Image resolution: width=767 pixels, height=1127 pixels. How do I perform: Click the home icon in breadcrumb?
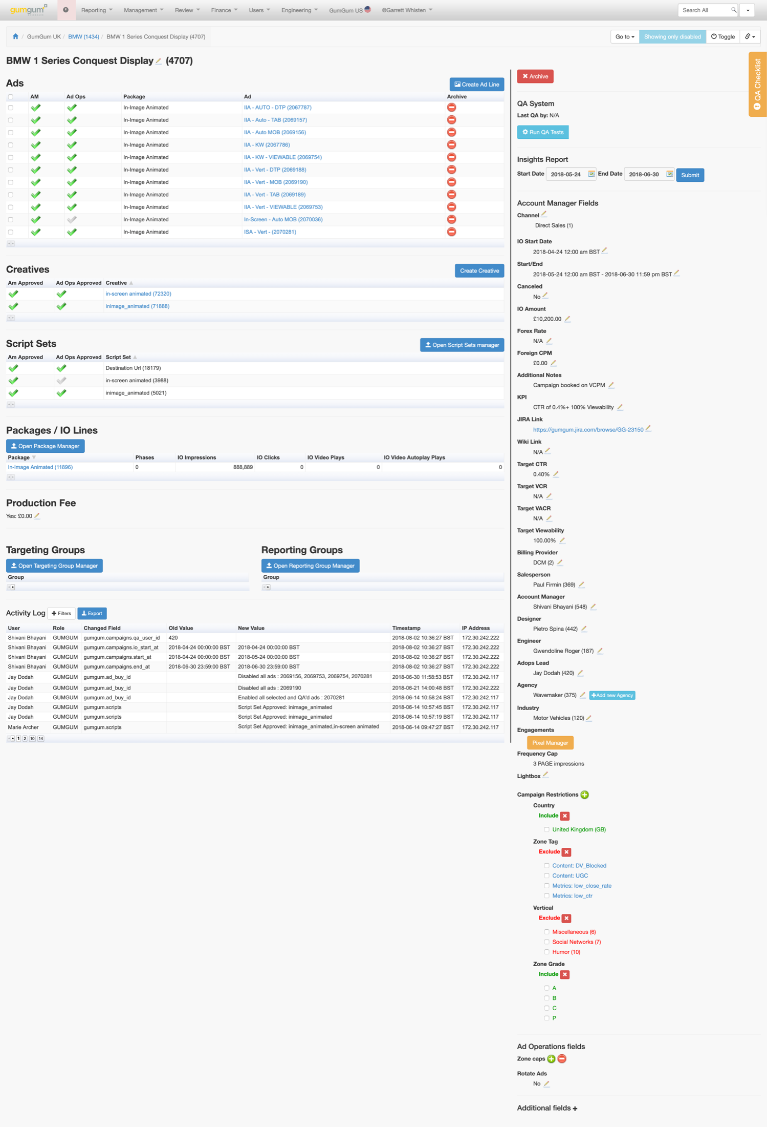pyautogui.click(x=15, y=36)
